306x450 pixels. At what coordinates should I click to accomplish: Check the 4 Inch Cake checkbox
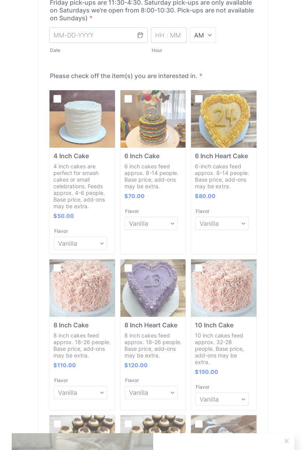(x=57, y=99)
